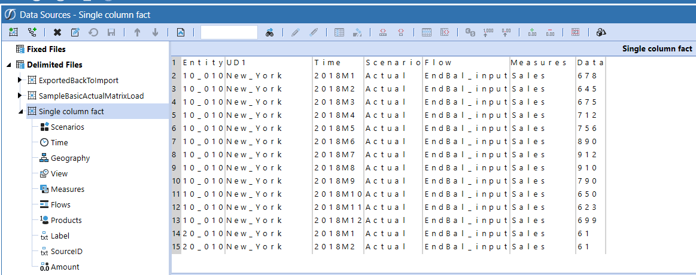
Task: Click the 0.00 decimal separator arrow icon
Action: pos(506,32)
